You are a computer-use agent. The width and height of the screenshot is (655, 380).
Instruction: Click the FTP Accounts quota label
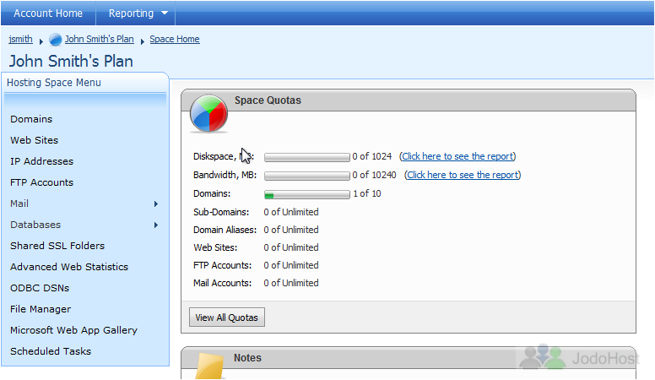pos(222,265)
